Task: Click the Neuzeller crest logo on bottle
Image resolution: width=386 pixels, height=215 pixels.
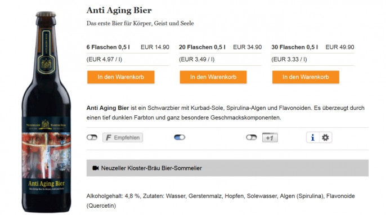Action: 45,124
